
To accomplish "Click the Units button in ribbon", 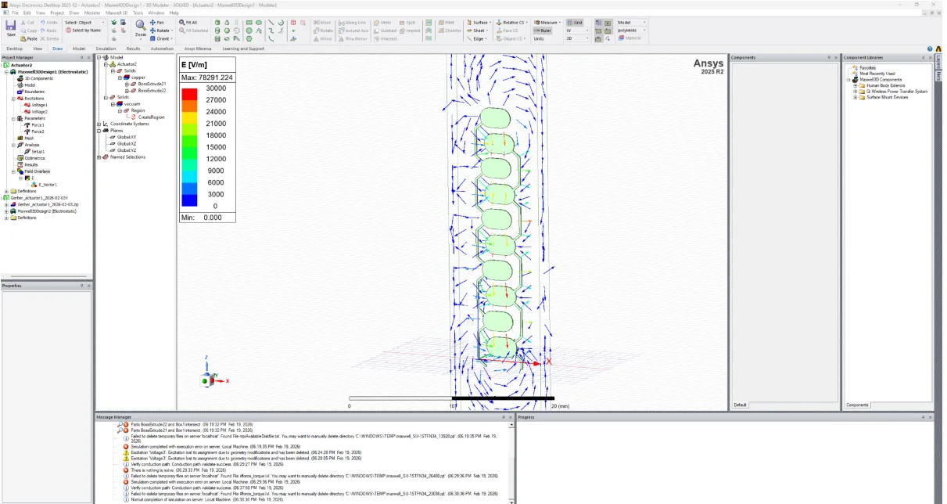I will 539,38.
